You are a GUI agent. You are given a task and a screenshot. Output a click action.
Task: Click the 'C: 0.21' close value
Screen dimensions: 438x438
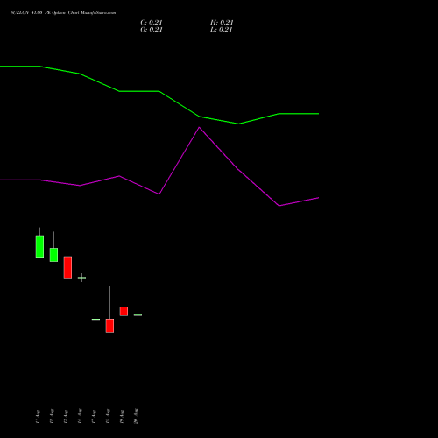pos(152,23)
